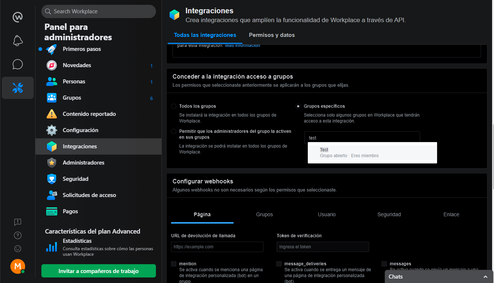This screenshot has width=494, height=283.
Task: Click the Integraciones header cube icon
Action: [174, 15]
